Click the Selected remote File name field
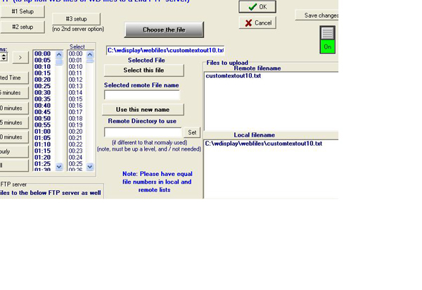This screenshot has width=422, height=290. click(142, 95)
